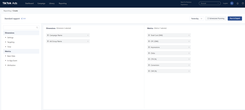Remove the Total Cost (DKK) metric

pyautogui.click(x=189, y=35)
